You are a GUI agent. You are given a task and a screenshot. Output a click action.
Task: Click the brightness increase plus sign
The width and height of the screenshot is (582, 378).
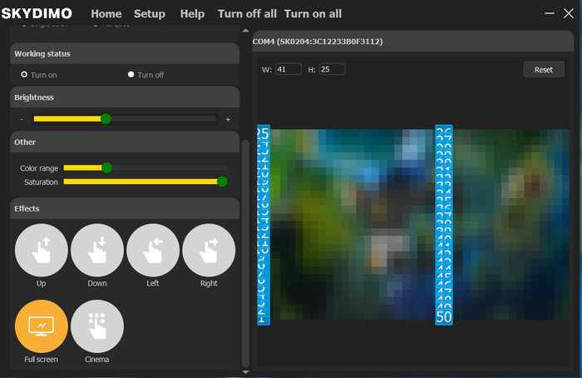pos(228,120)
